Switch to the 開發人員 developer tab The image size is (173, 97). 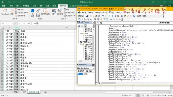pyautogui.click(x=63, y=6)
